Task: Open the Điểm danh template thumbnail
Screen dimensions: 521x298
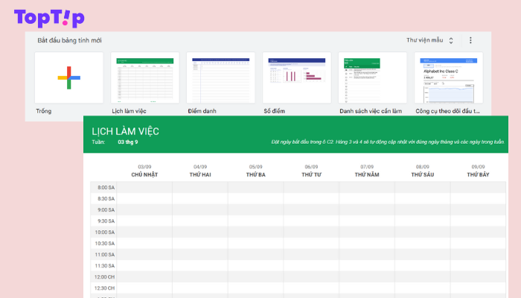Action: 220,77
